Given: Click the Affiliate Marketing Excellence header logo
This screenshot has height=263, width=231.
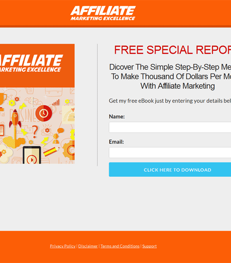Looking at the screenshot, I should pos(103,13).
